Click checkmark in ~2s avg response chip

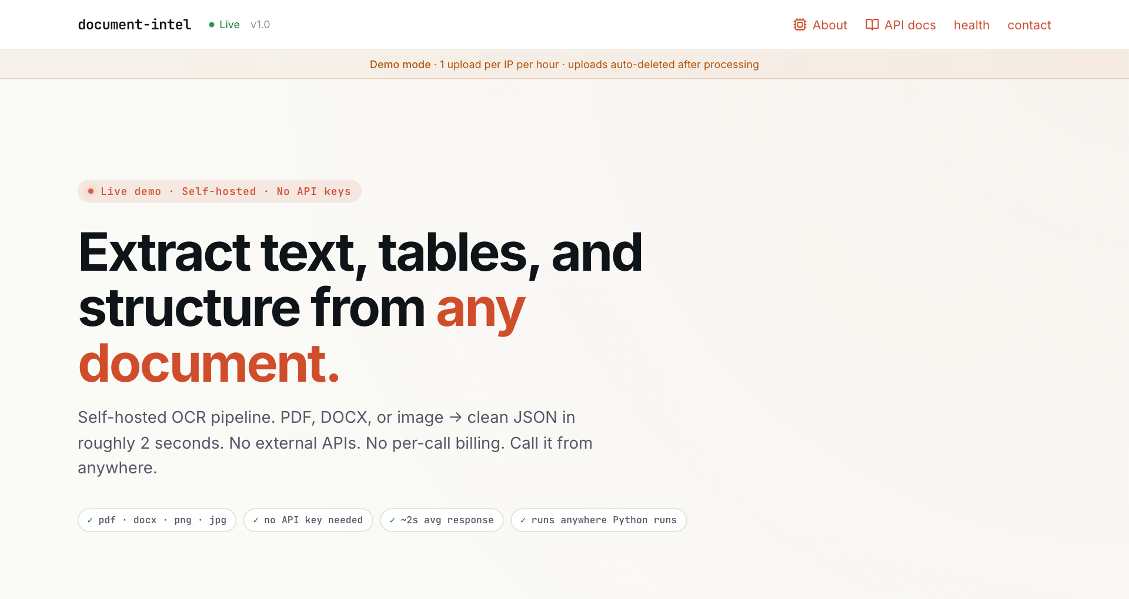[392, 520]
